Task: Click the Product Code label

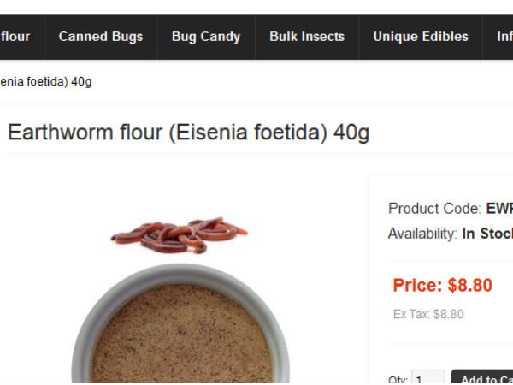Action: pos(434,209)
